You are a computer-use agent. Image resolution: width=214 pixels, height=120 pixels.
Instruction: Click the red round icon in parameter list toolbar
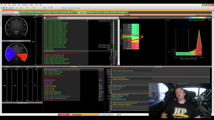click(53, 18)
